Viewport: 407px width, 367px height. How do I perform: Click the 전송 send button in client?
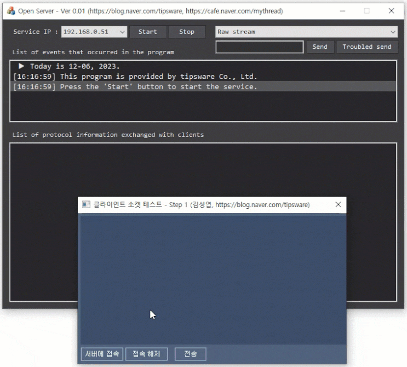[191, 354]
